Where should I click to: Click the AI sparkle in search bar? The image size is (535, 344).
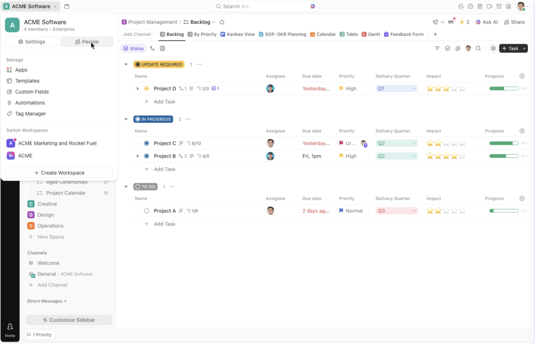pyautogui.click(x=313, y=6)
